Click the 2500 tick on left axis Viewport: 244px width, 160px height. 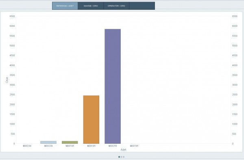12,95
